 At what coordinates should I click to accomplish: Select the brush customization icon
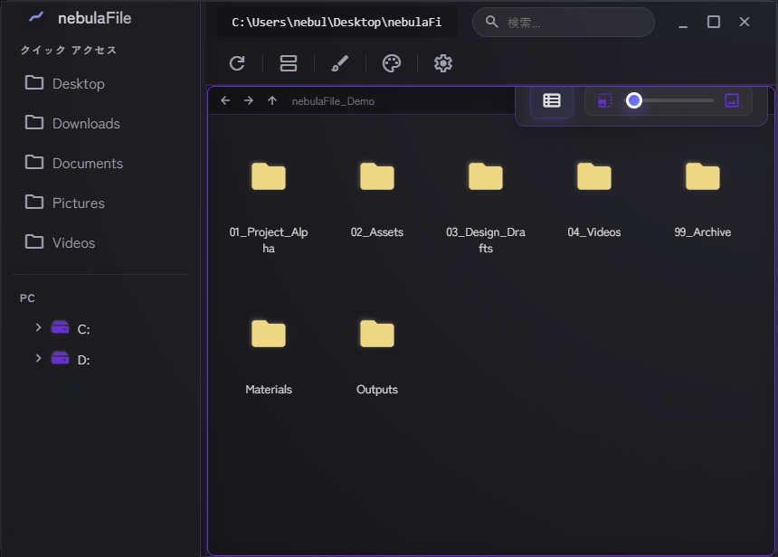[340, 63]
